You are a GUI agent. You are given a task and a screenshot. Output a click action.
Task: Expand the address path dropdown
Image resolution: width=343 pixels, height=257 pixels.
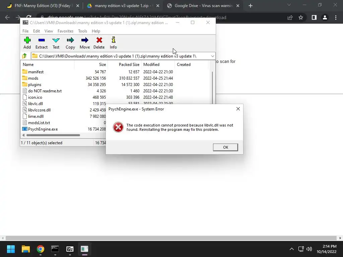pyautogui.click(x=212, y=56)
